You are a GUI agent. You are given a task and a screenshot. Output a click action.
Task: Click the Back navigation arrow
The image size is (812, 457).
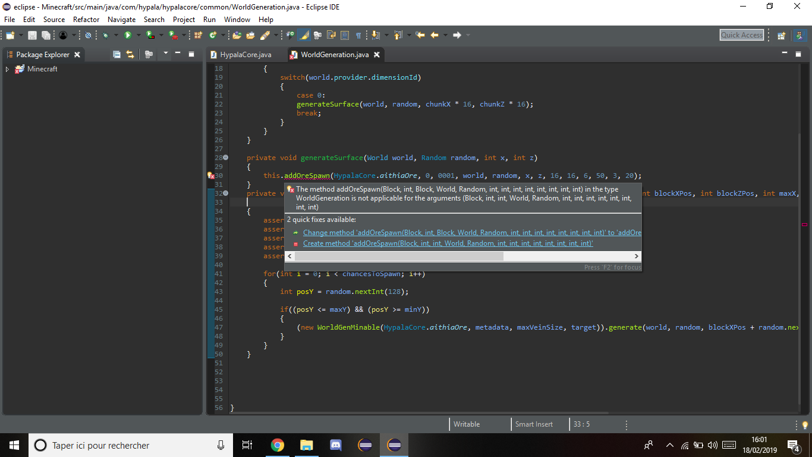[435, 35]
